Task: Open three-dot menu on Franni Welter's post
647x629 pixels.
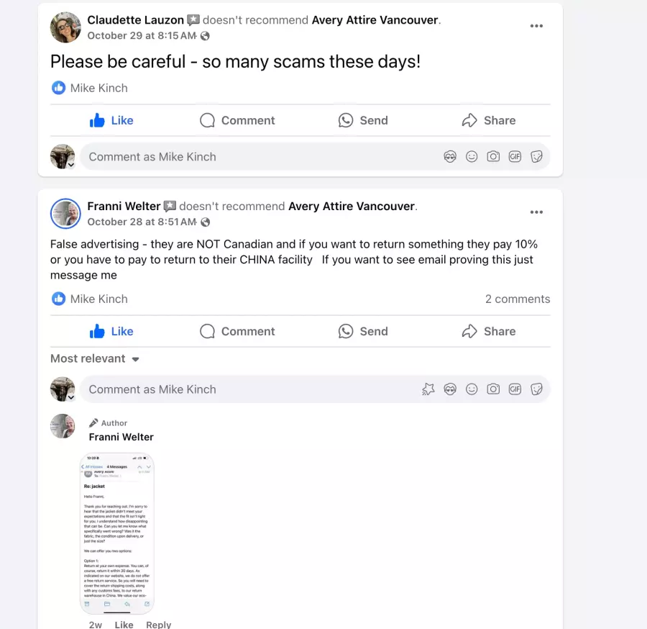Action: click(x=536, y=212)
